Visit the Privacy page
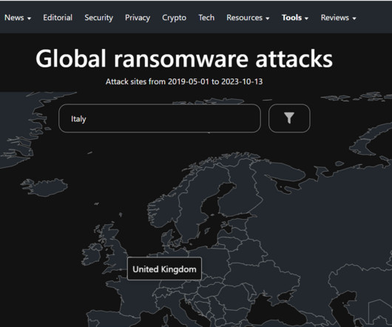This screenshot has width=392, height=327. (138, 18)
